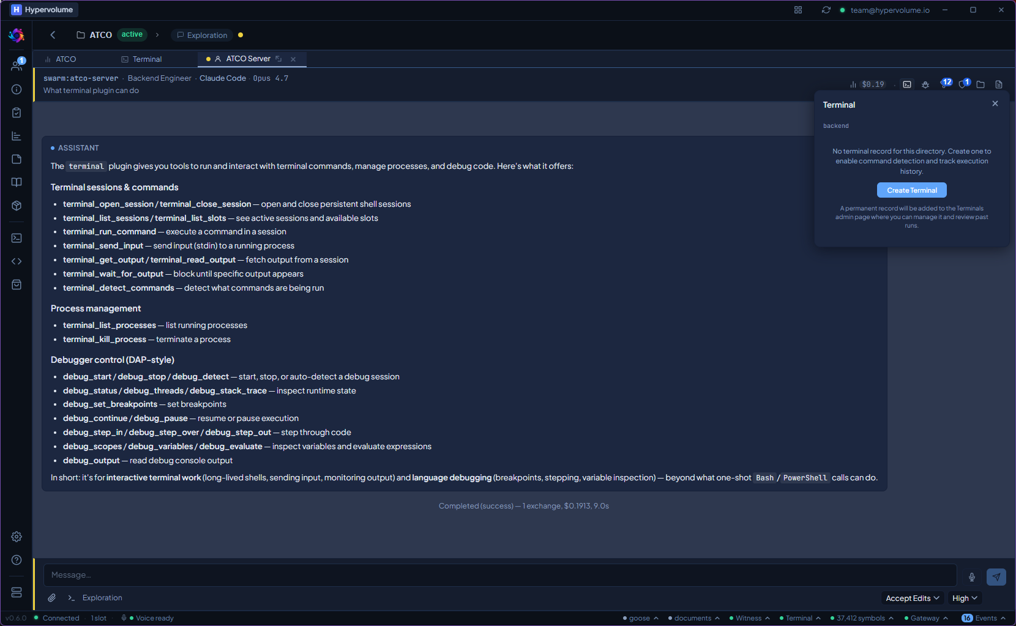Select the ATCO Server tab
Image resolution: width=1016 pixels, height=626 pixels.
point(248,59)
